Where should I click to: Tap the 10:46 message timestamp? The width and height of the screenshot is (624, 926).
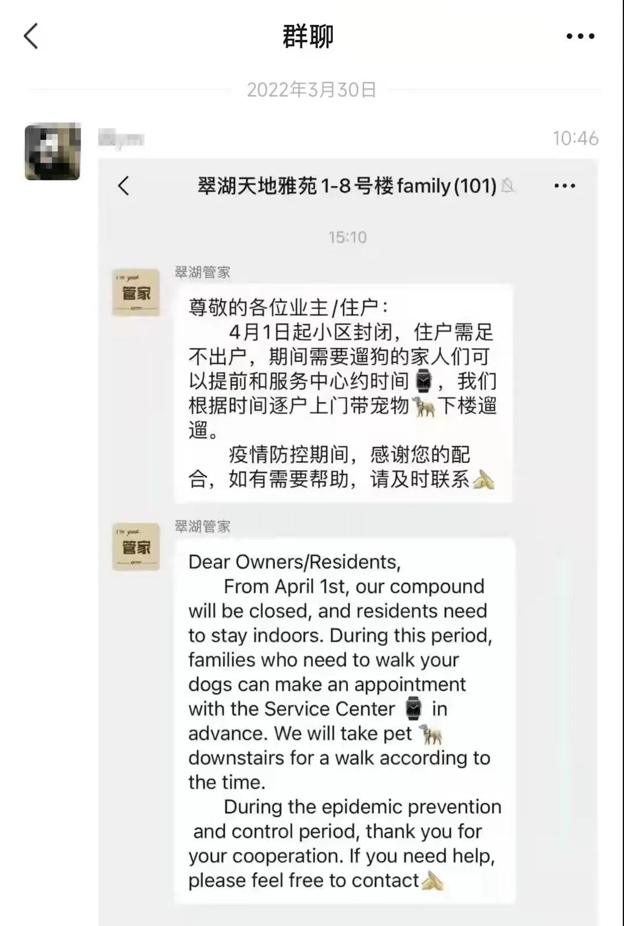tap(575, 138)
